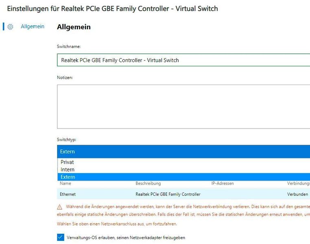Click inside the Notizen text area

(x=183, y=107)
